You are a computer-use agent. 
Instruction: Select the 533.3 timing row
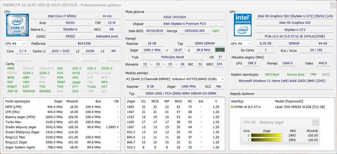pos(175,147)
